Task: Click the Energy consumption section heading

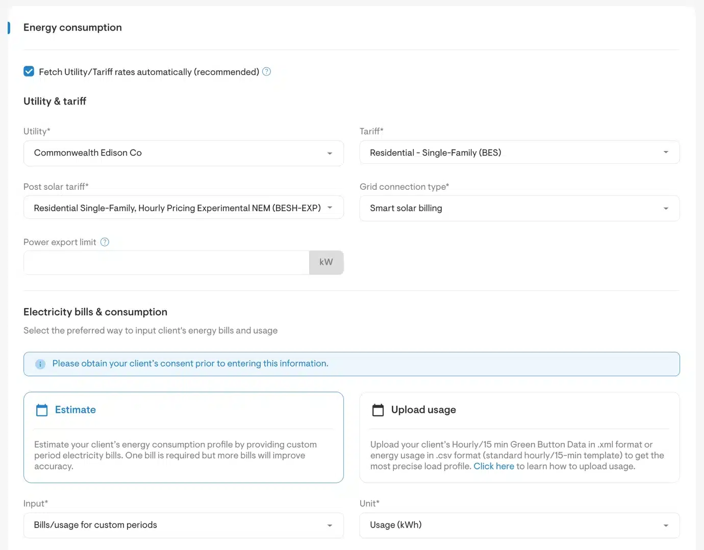Action: [x=72, y=28]
